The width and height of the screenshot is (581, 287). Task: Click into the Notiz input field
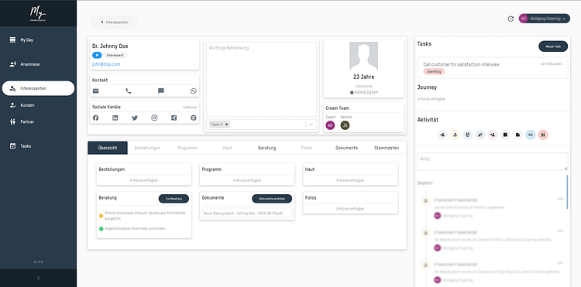point(493,162)
